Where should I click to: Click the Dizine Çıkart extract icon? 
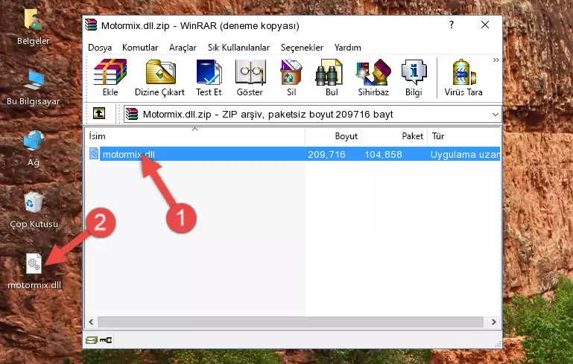159,77
